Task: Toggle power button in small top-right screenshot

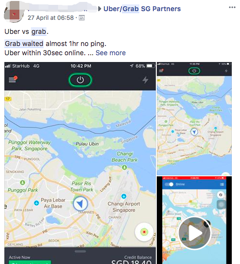Action: click(194, 71)
